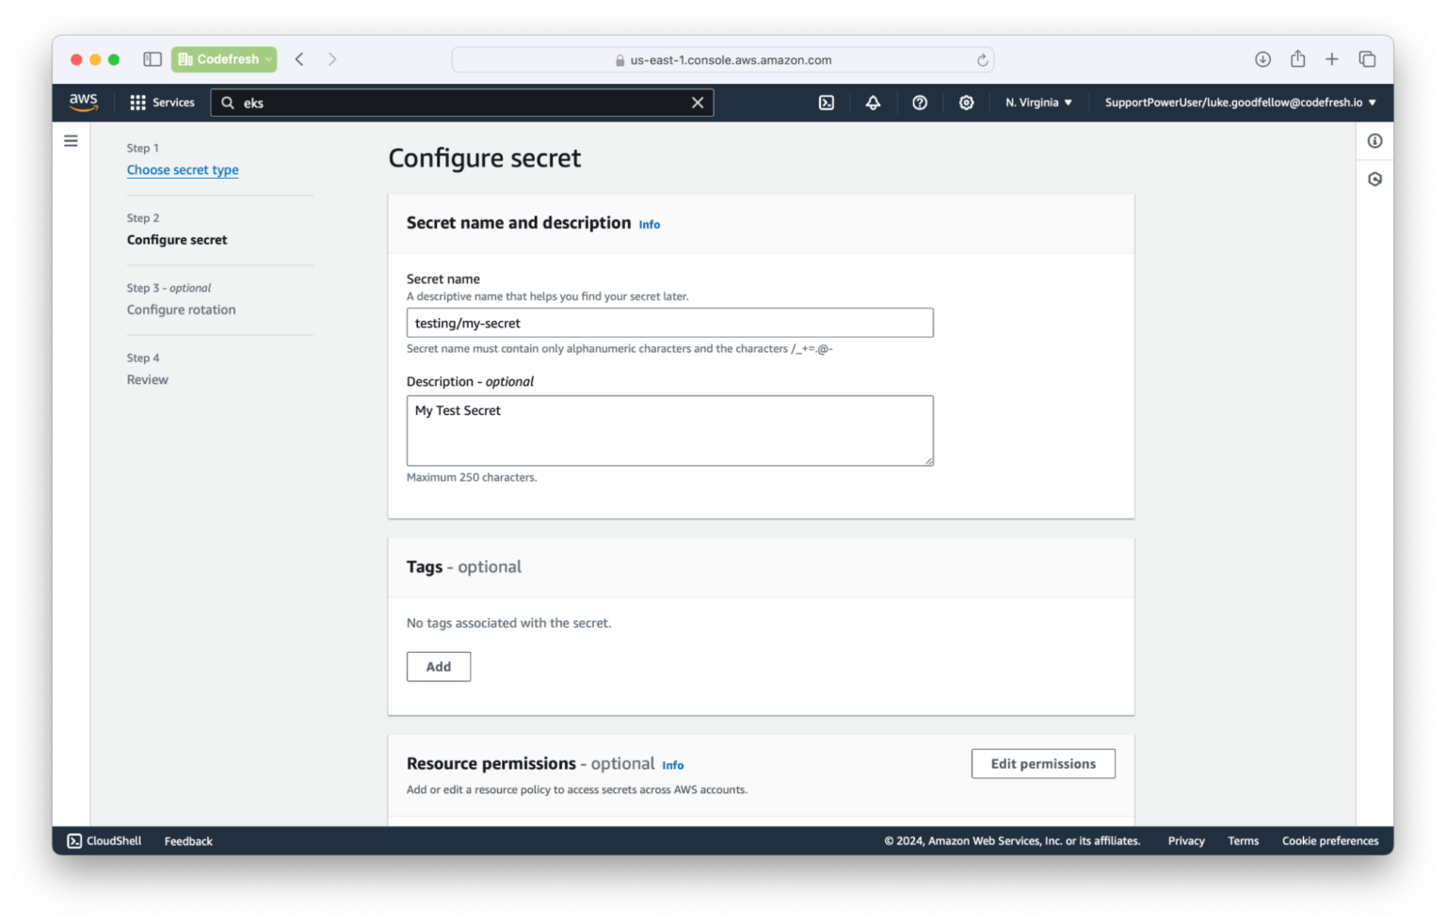
Task: Open the Services menu
Action: [173, 102]
